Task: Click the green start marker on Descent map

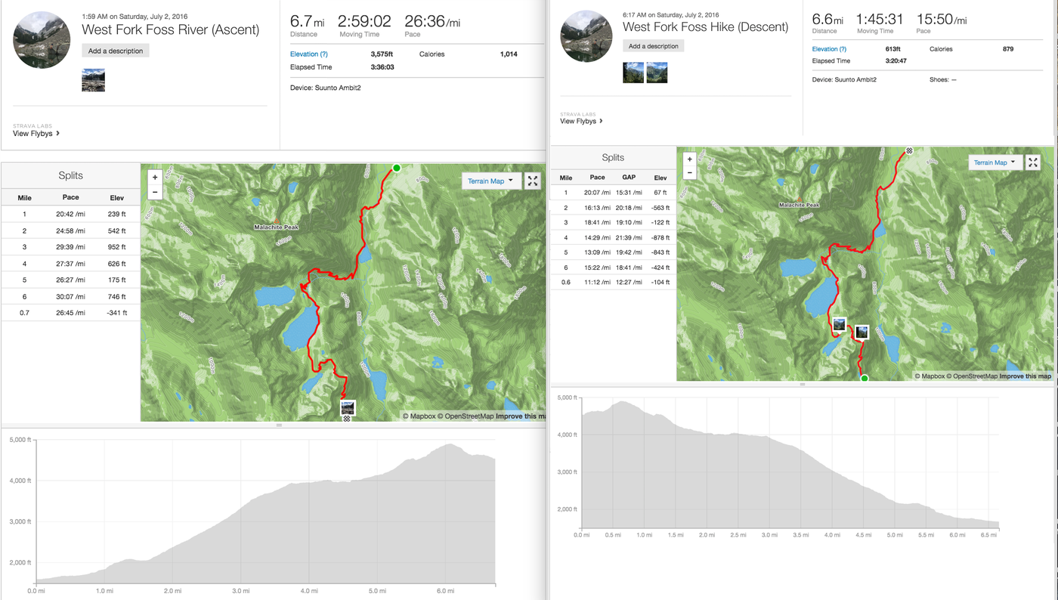Action: [865, 378]
